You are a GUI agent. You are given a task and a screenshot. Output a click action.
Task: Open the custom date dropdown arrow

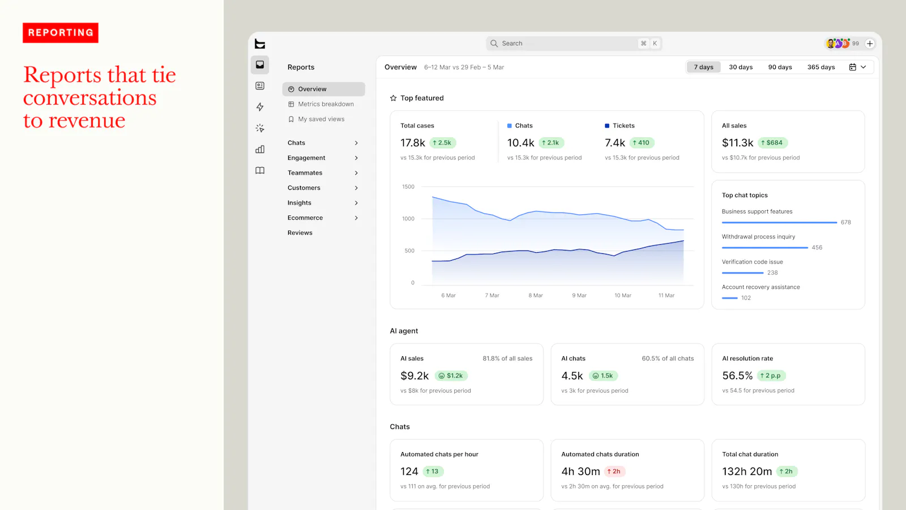[864, 67]
